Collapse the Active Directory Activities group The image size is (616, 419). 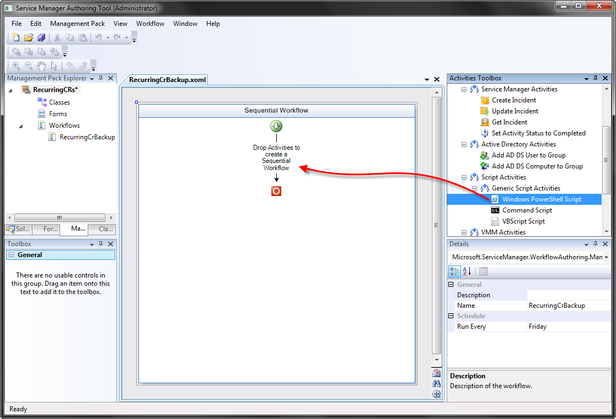click(464, 144)
